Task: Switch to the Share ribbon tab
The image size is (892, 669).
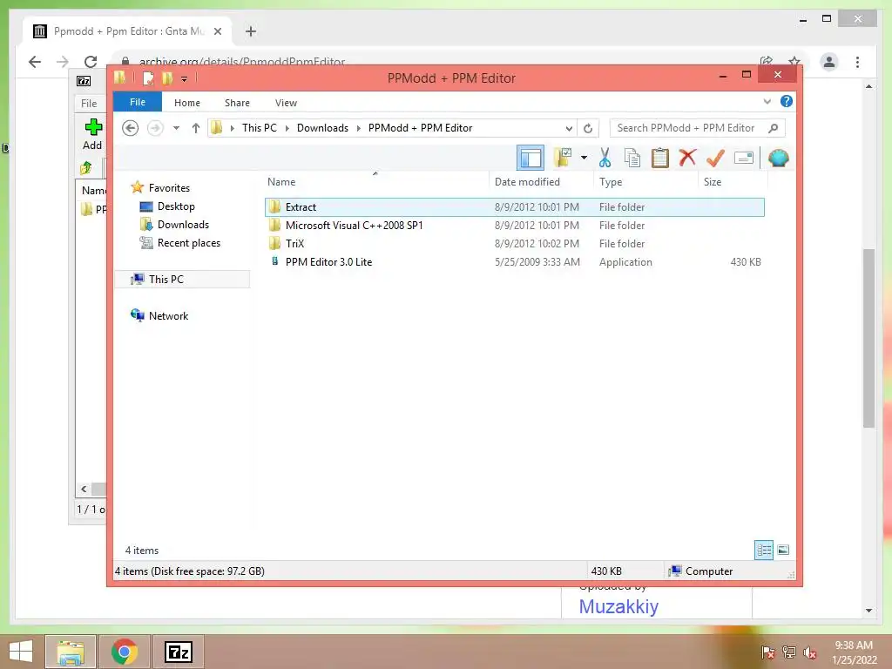Action: [x=237, y=103]
